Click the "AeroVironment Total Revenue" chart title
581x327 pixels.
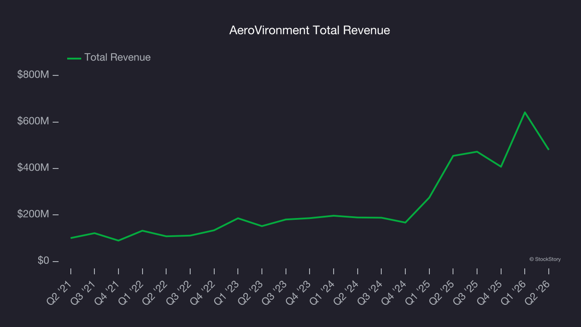tap(310, 30)
